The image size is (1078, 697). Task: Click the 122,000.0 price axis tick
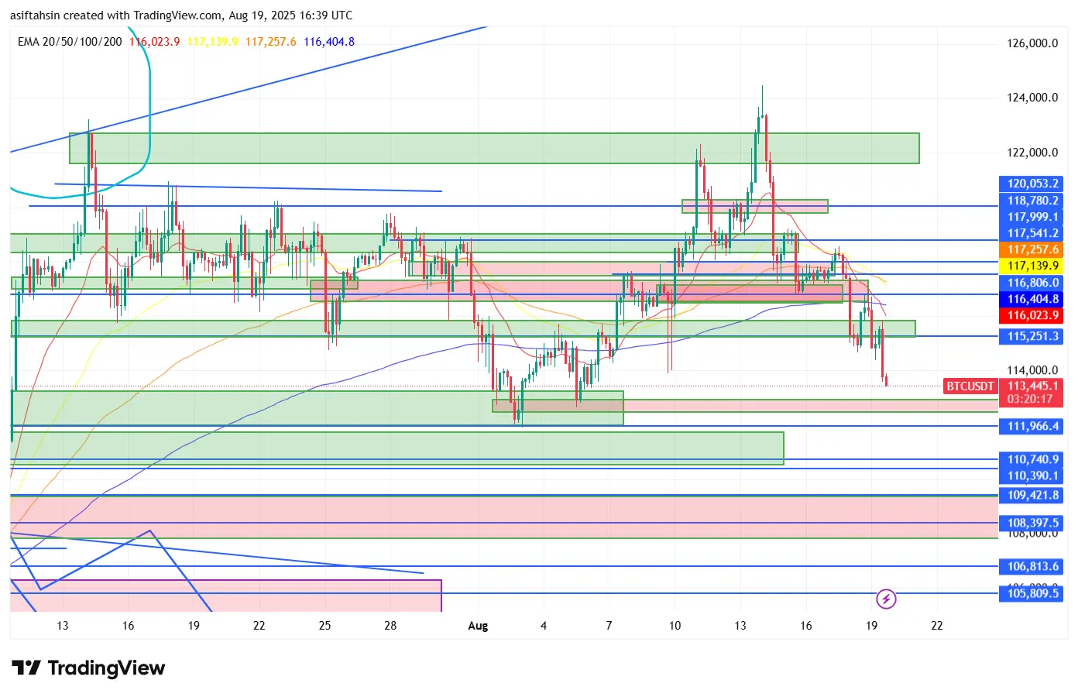[1032, 153]
